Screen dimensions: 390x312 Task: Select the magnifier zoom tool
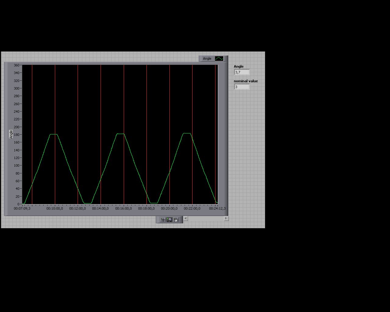[x=169, y=220]
